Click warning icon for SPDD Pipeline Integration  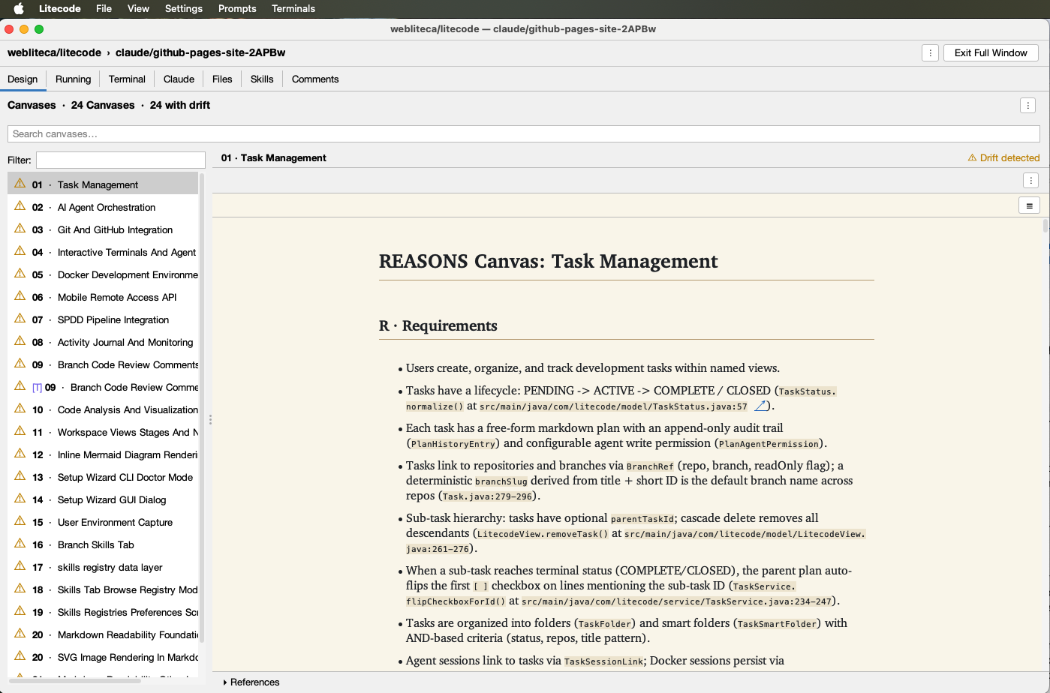[20, 319]
